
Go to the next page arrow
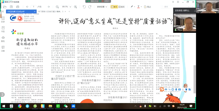coord(49,7)
